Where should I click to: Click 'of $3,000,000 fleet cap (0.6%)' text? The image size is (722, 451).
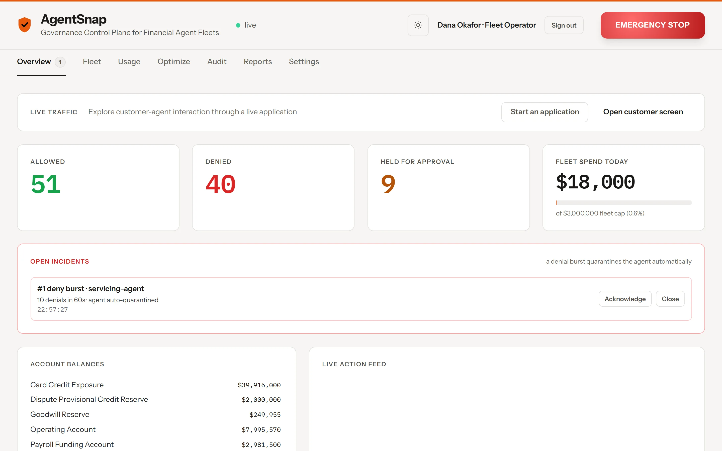(600, 213)
